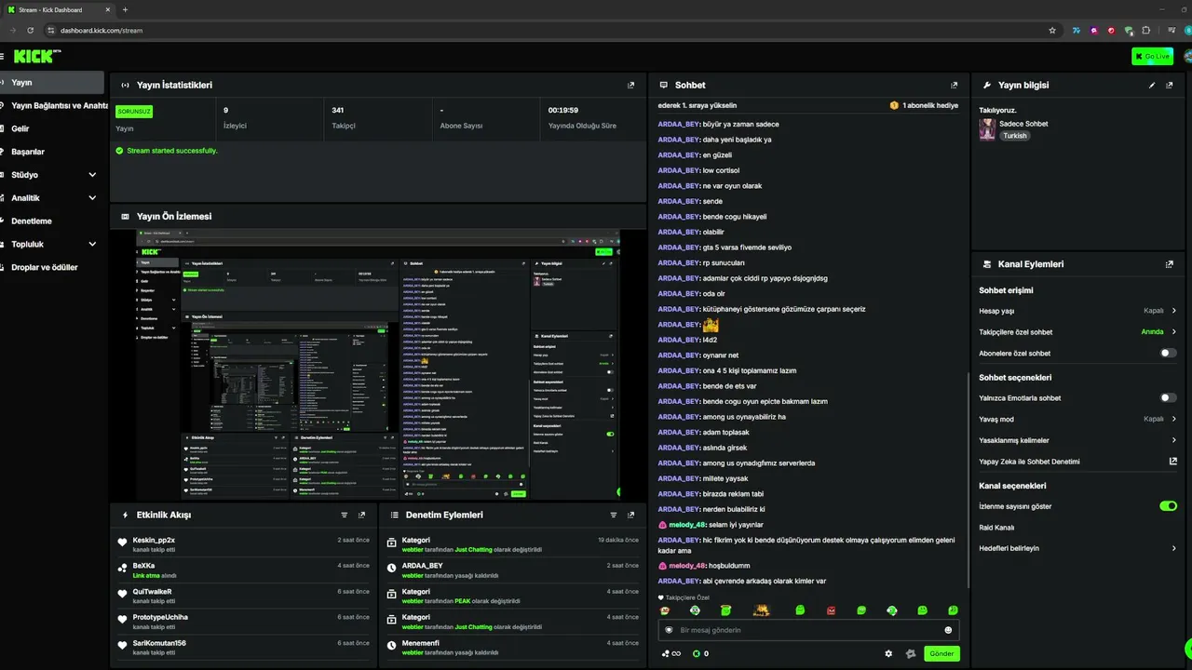
Task: Toggle Abonelere özel sohbet switch
Action: click(x=1168, y=354)
